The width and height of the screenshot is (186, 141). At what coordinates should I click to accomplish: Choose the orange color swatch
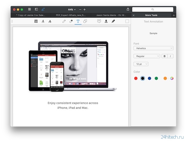click(x=165, y=78)
